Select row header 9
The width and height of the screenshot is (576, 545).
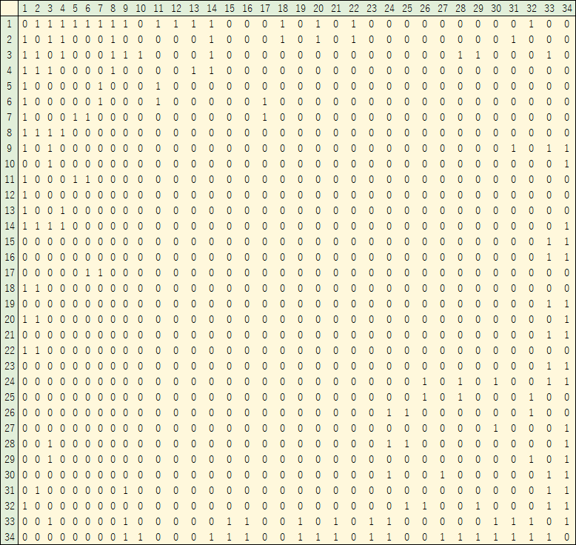click(9, 149)
